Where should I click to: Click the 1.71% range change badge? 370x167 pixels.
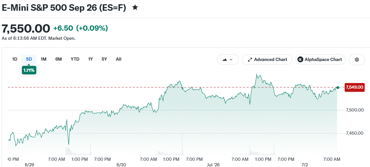click(x=29, y=70)
